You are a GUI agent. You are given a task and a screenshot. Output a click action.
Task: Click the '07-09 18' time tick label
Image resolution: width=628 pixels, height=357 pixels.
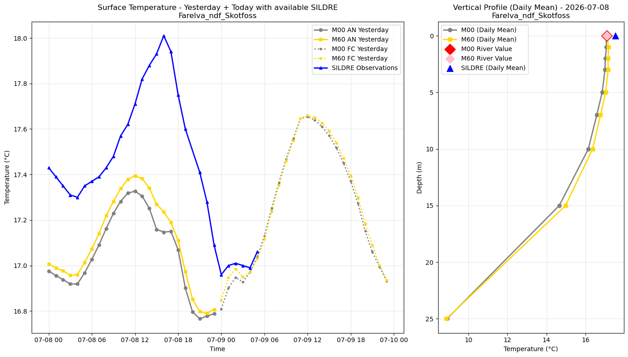tap(350, 340)
